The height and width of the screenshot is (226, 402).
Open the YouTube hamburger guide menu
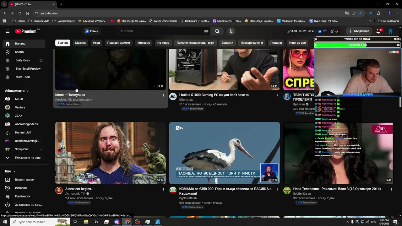point(8,31)
